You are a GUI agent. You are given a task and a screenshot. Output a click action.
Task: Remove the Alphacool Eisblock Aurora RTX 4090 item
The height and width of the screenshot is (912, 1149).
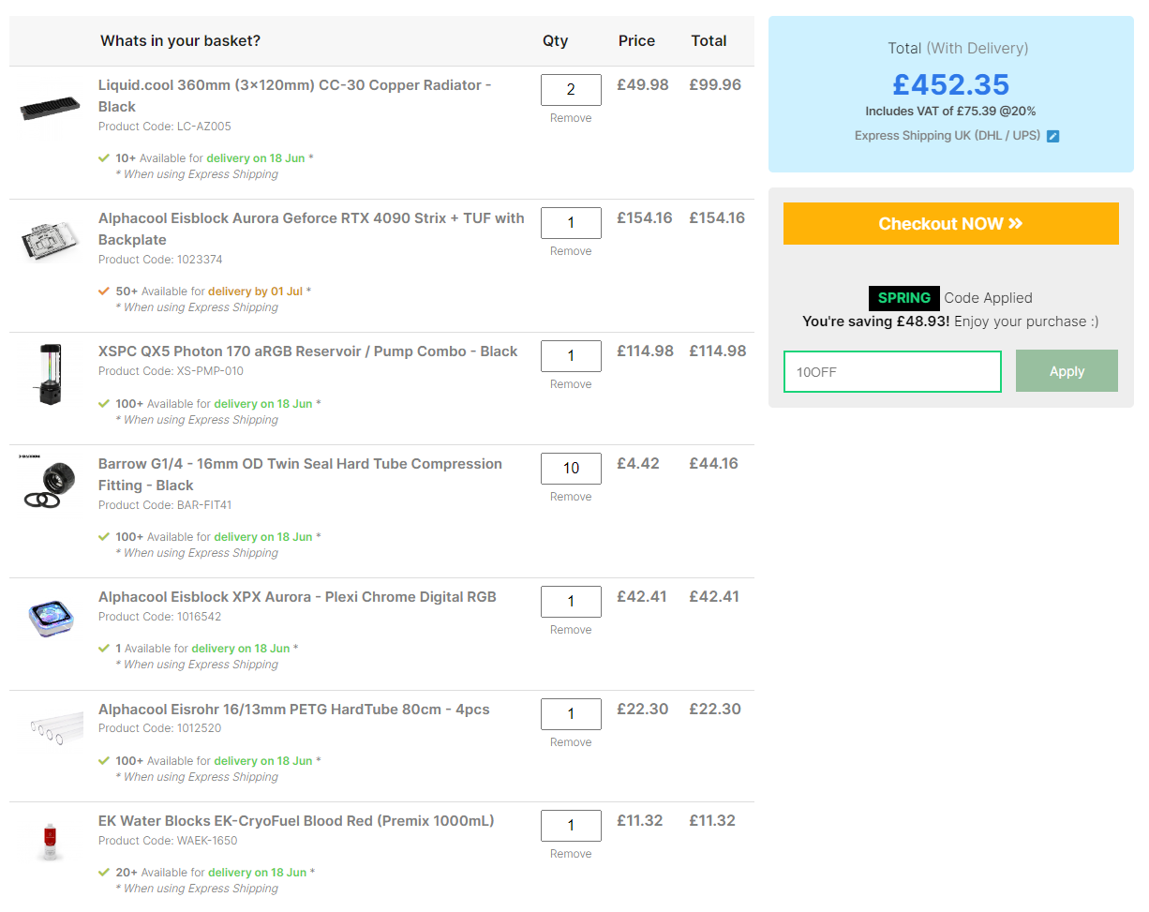pyautogui.click(x=571, y=251)
